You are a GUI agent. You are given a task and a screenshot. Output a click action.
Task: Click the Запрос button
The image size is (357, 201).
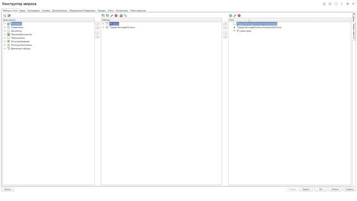pos(8,189)
